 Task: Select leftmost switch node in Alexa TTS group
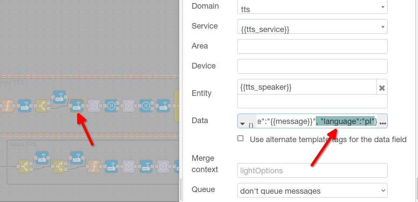[25, 166]
